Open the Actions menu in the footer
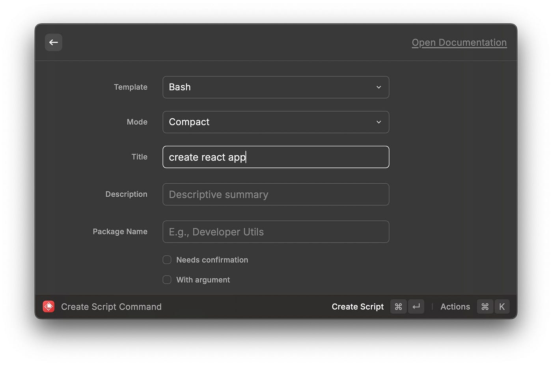The height and width of the screenshot is (365, 552). 455,307
